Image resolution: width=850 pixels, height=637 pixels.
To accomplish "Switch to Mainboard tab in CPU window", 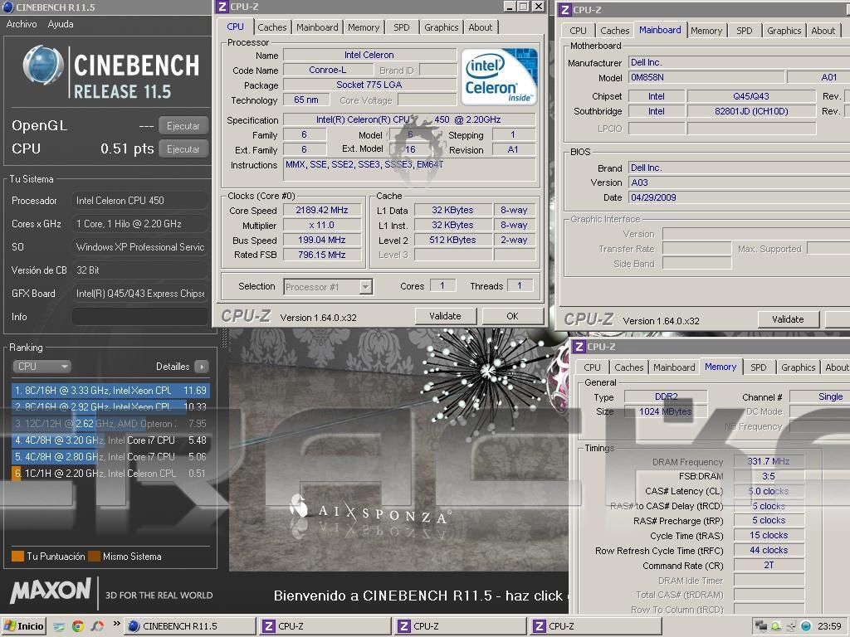I will tap(317, 27).
